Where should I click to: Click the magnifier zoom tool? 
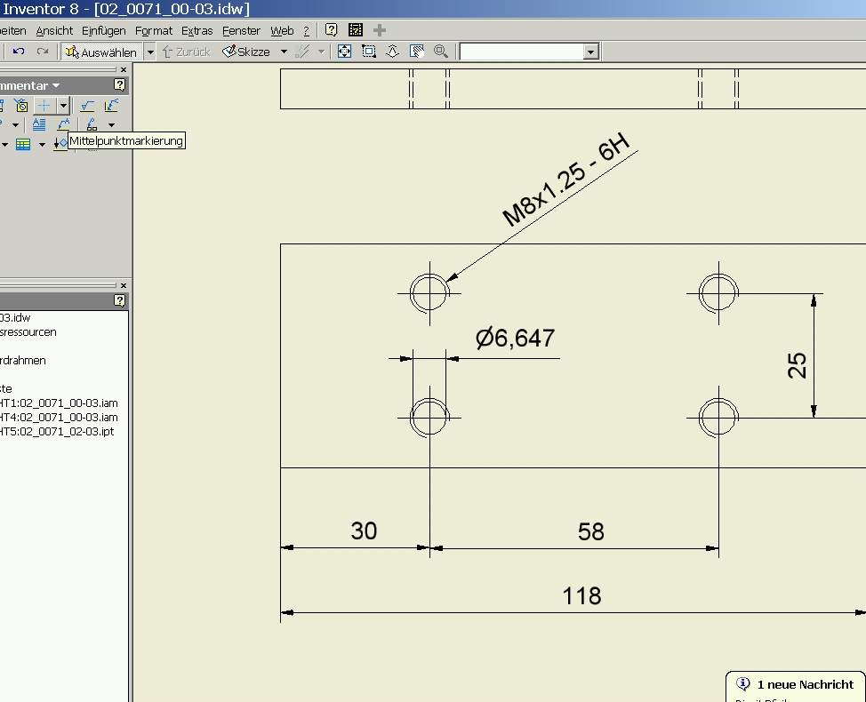(x=440, y=52)
